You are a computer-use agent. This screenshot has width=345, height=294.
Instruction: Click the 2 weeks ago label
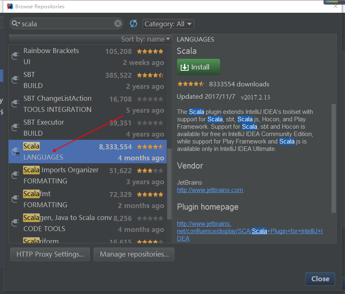click(x=143, y=63)
